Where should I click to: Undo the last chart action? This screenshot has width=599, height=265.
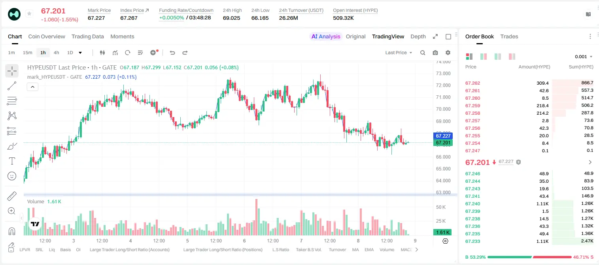tap(172, 53)
